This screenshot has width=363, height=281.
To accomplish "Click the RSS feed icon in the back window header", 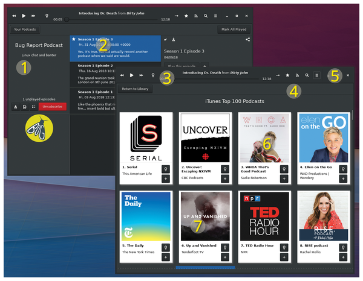I will [196, 16].
